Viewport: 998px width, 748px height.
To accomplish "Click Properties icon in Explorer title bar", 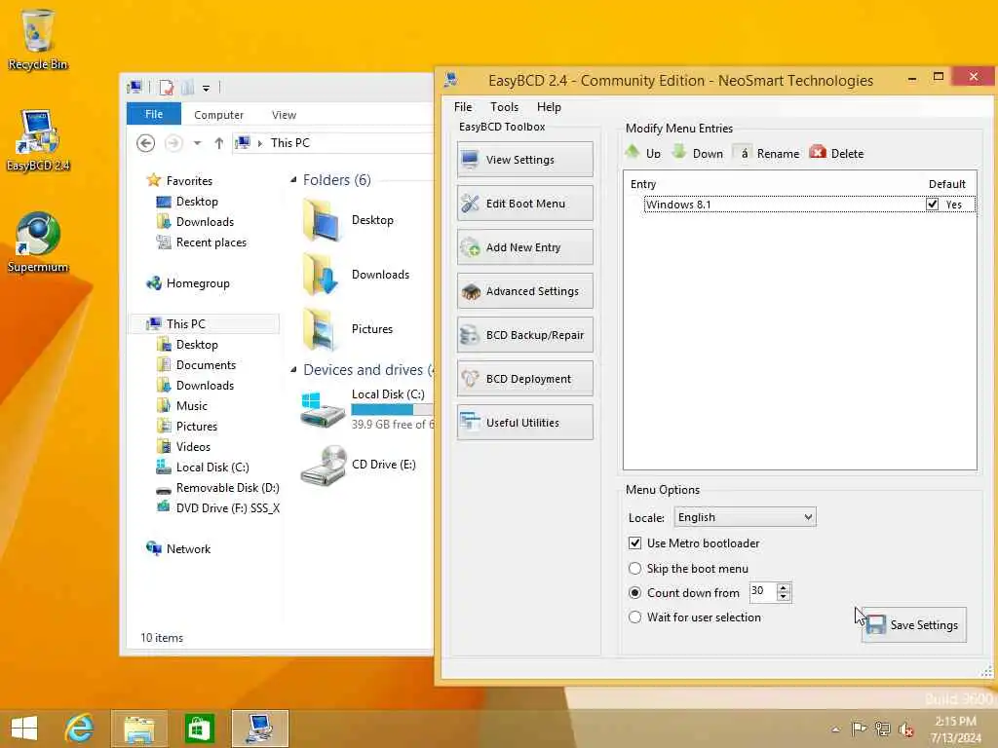I will pos(167,88).
